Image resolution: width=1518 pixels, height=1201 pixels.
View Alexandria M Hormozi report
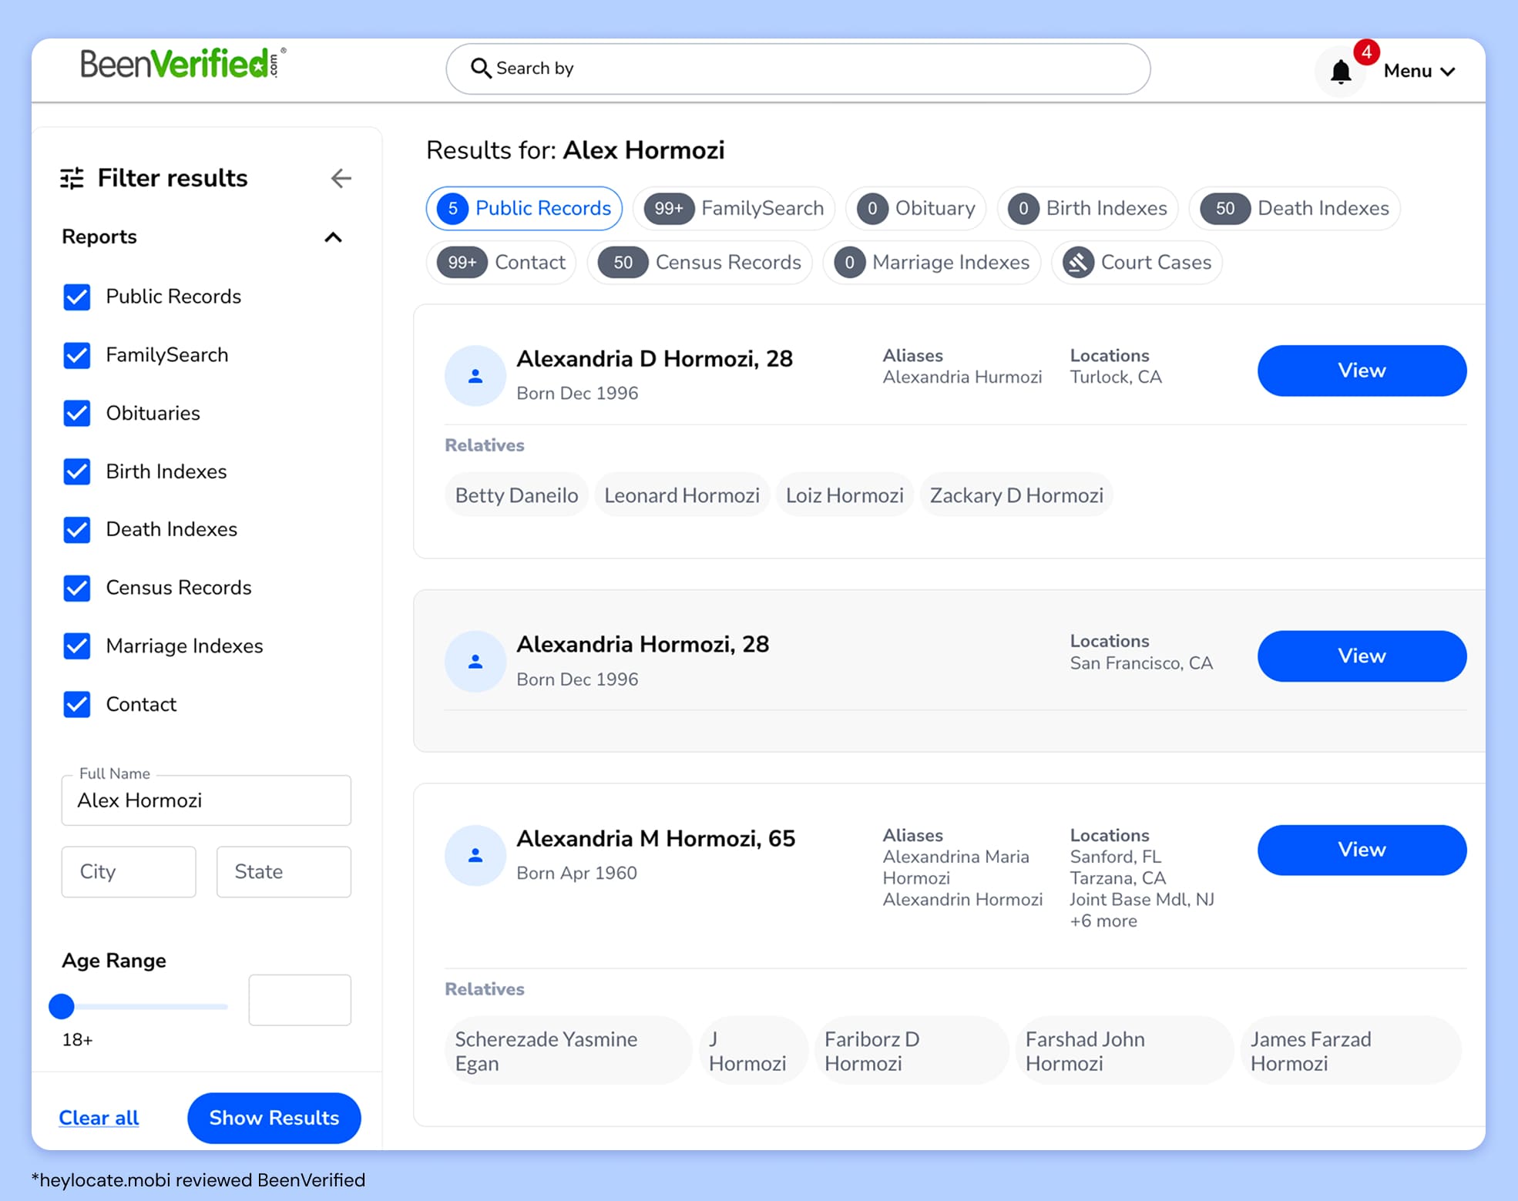point(1362,850)
